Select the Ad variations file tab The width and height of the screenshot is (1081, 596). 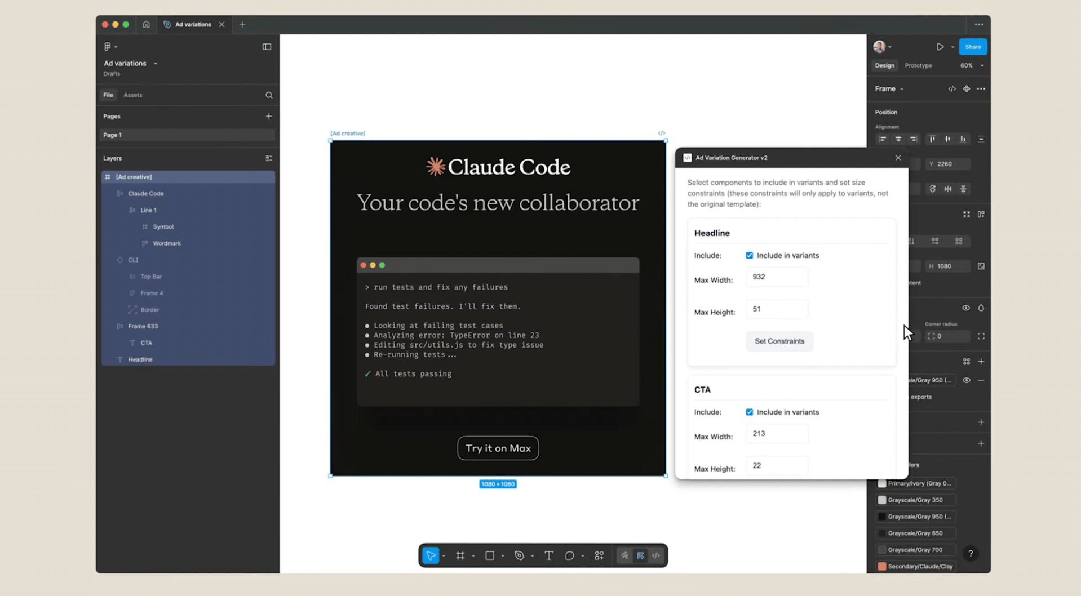tap(193, 24)
